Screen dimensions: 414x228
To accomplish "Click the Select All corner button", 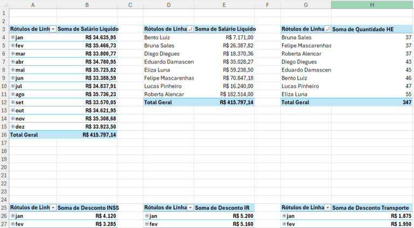I will point(4,5).
